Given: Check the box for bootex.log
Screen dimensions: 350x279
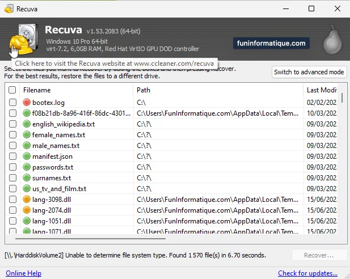Looking at the screenshot, I should coord(12,103).
